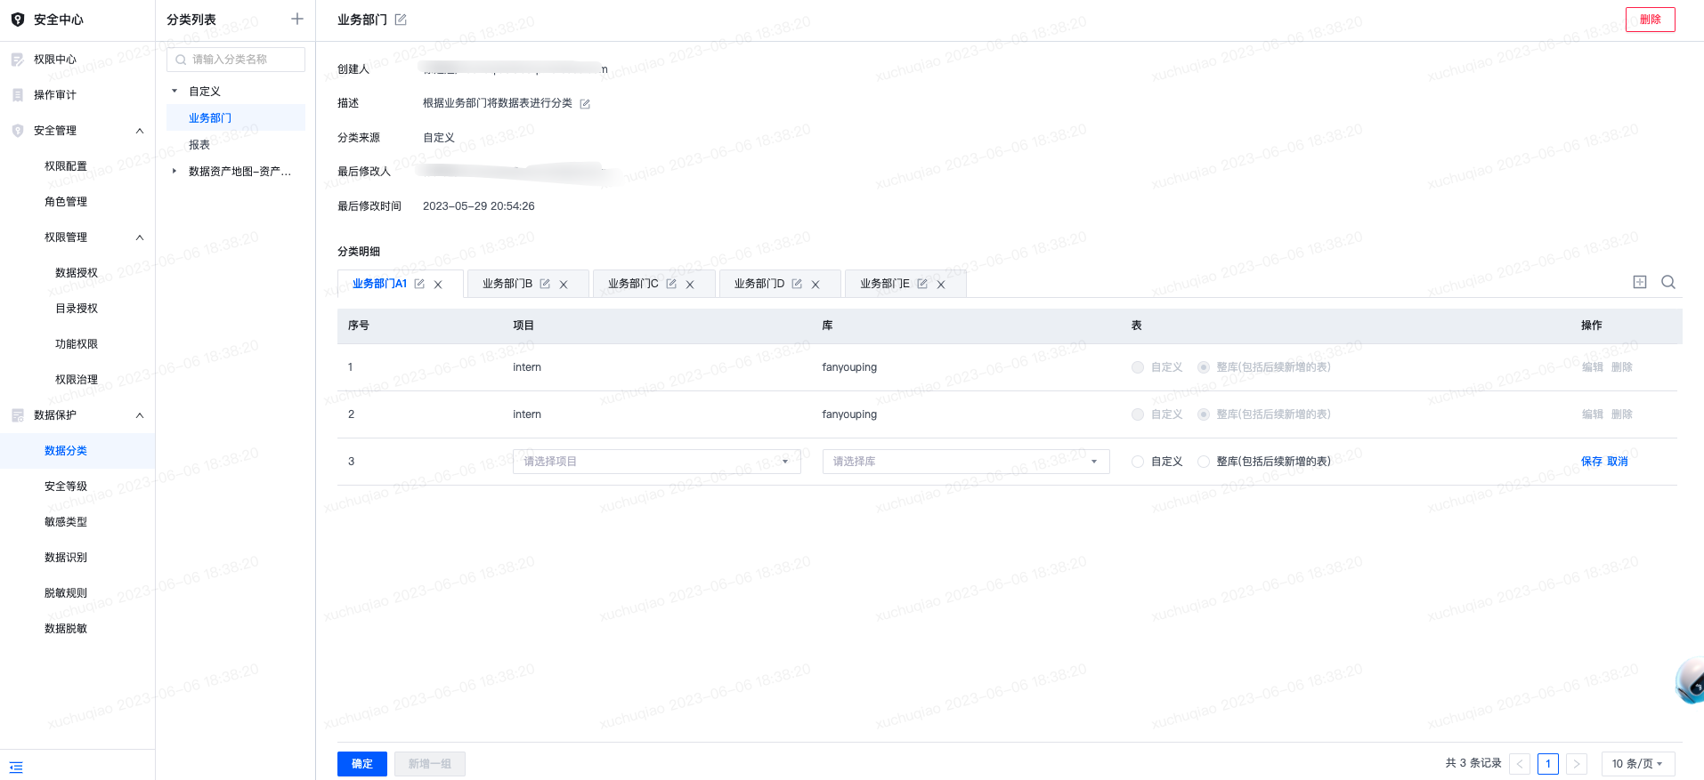Click 编辑 link in row 1
Screen dimensions: 1704x780
1593,367
